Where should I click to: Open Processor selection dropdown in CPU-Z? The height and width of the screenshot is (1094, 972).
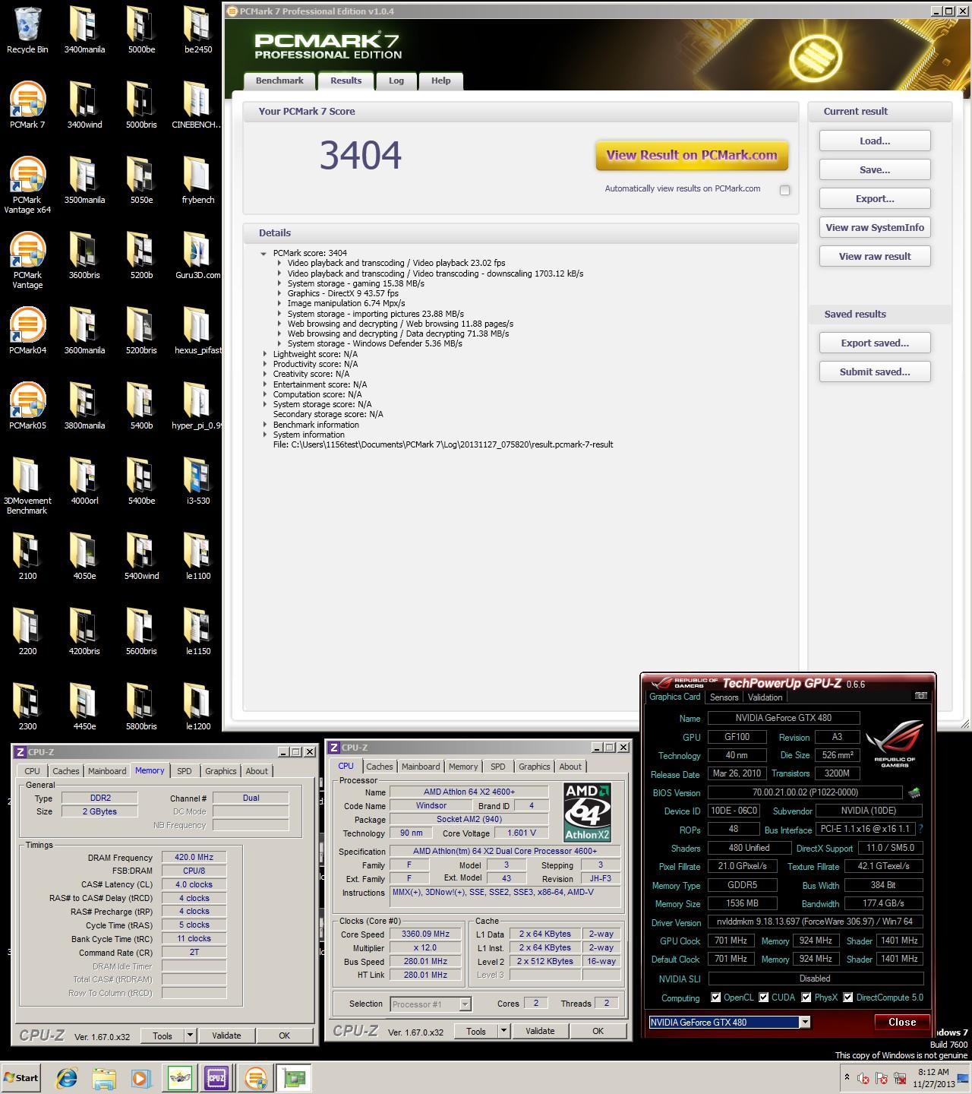(465, 1004)
